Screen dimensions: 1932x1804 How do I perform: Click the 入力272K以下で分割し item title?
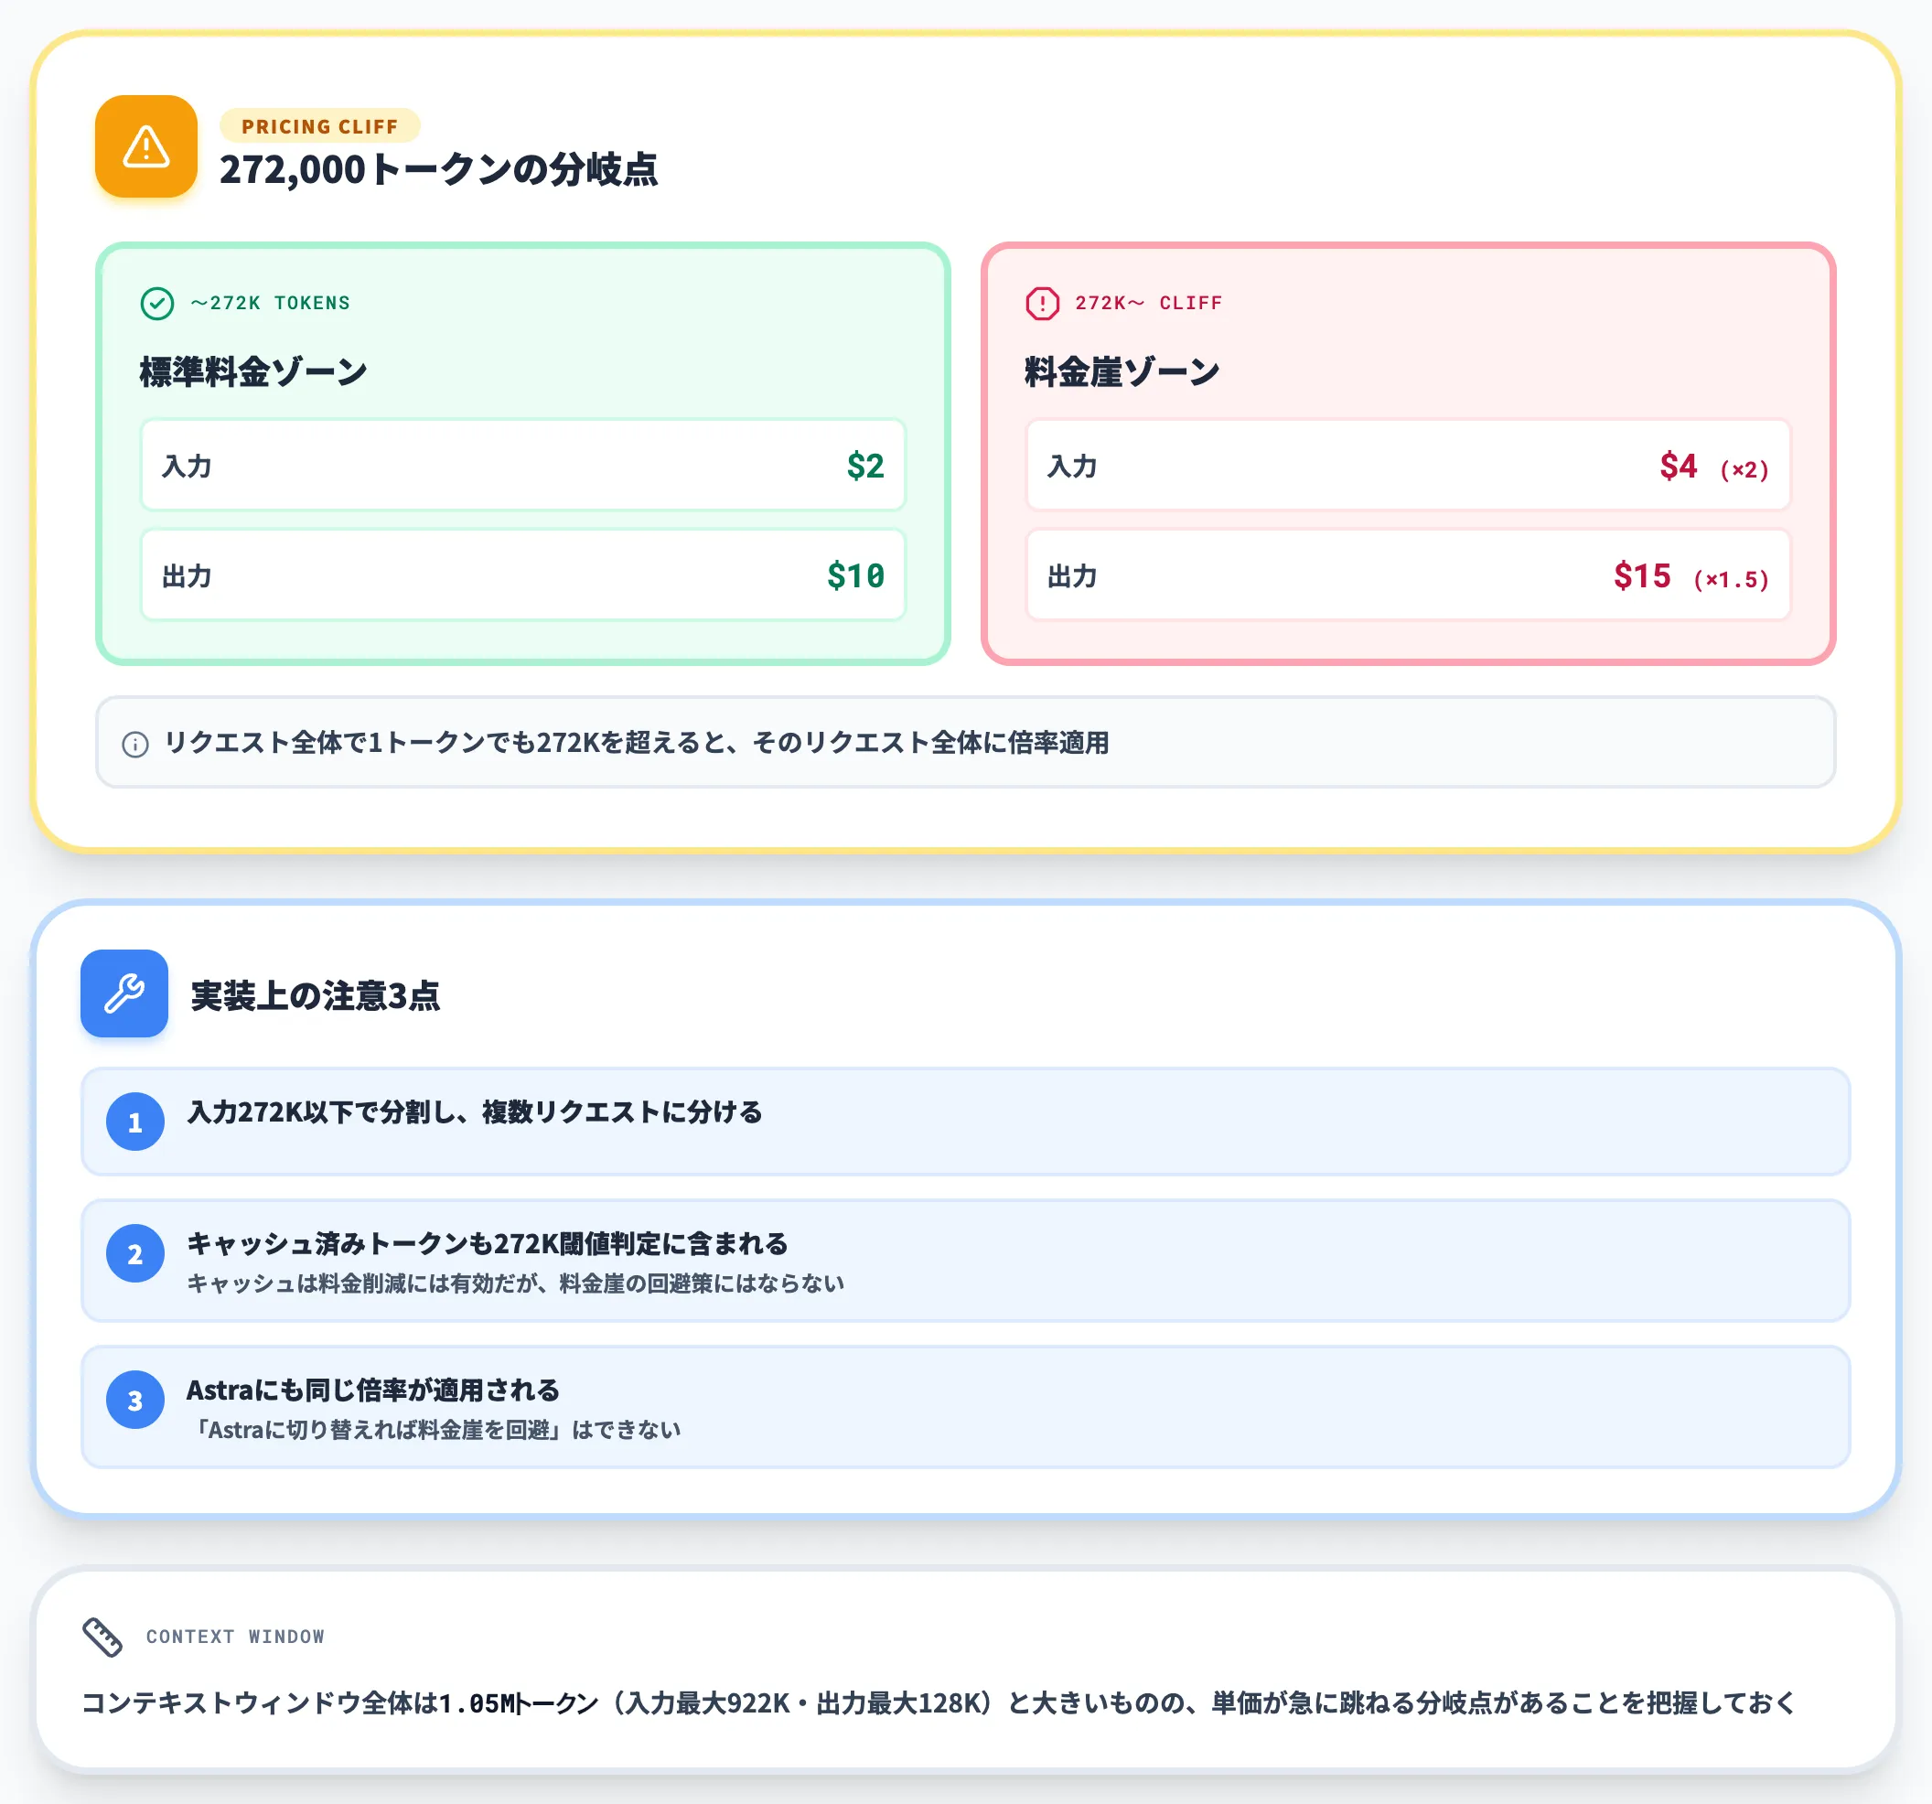(474, 1112)
